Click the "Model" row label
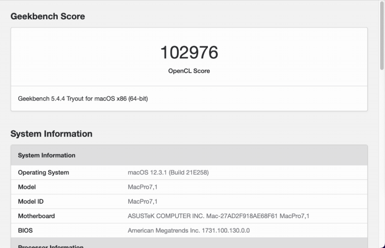 pyautogui.click(x=27, y=187)
